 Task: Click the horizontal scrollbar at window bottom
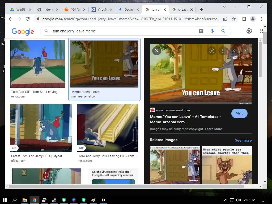[x=126, y=186]
